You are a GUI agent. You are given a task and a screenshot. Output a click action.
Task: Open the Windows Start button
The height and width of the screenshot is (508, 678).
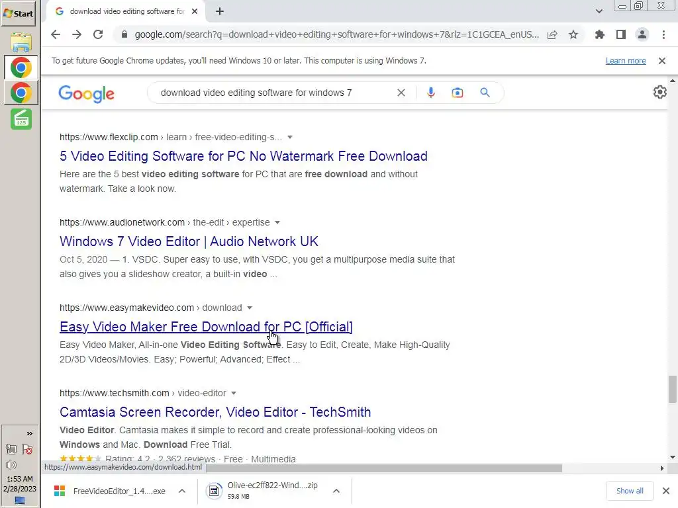click(18, 13)
